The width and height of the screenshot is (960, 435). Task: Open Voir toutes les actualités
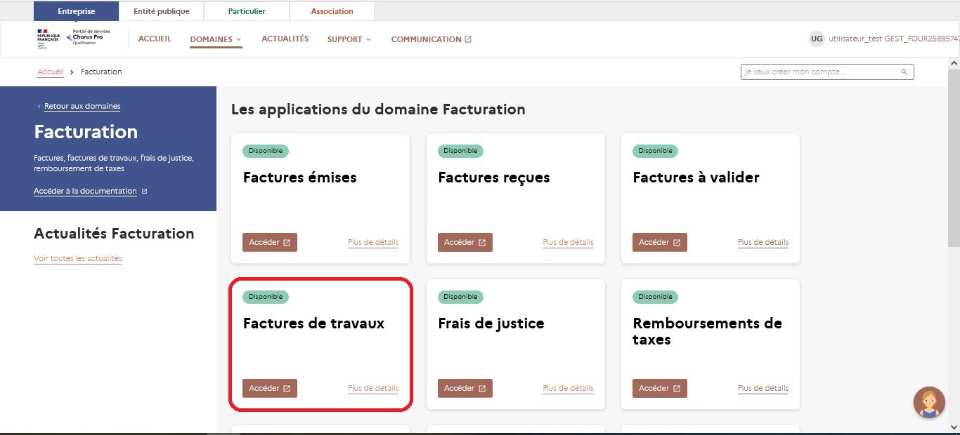click(77, 258)
